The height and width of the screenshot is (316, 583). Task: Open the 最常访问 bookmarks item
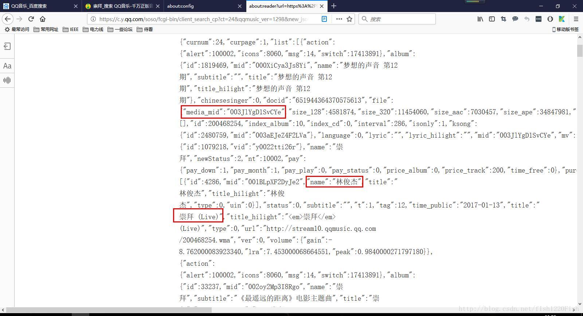tap(17, 29)
